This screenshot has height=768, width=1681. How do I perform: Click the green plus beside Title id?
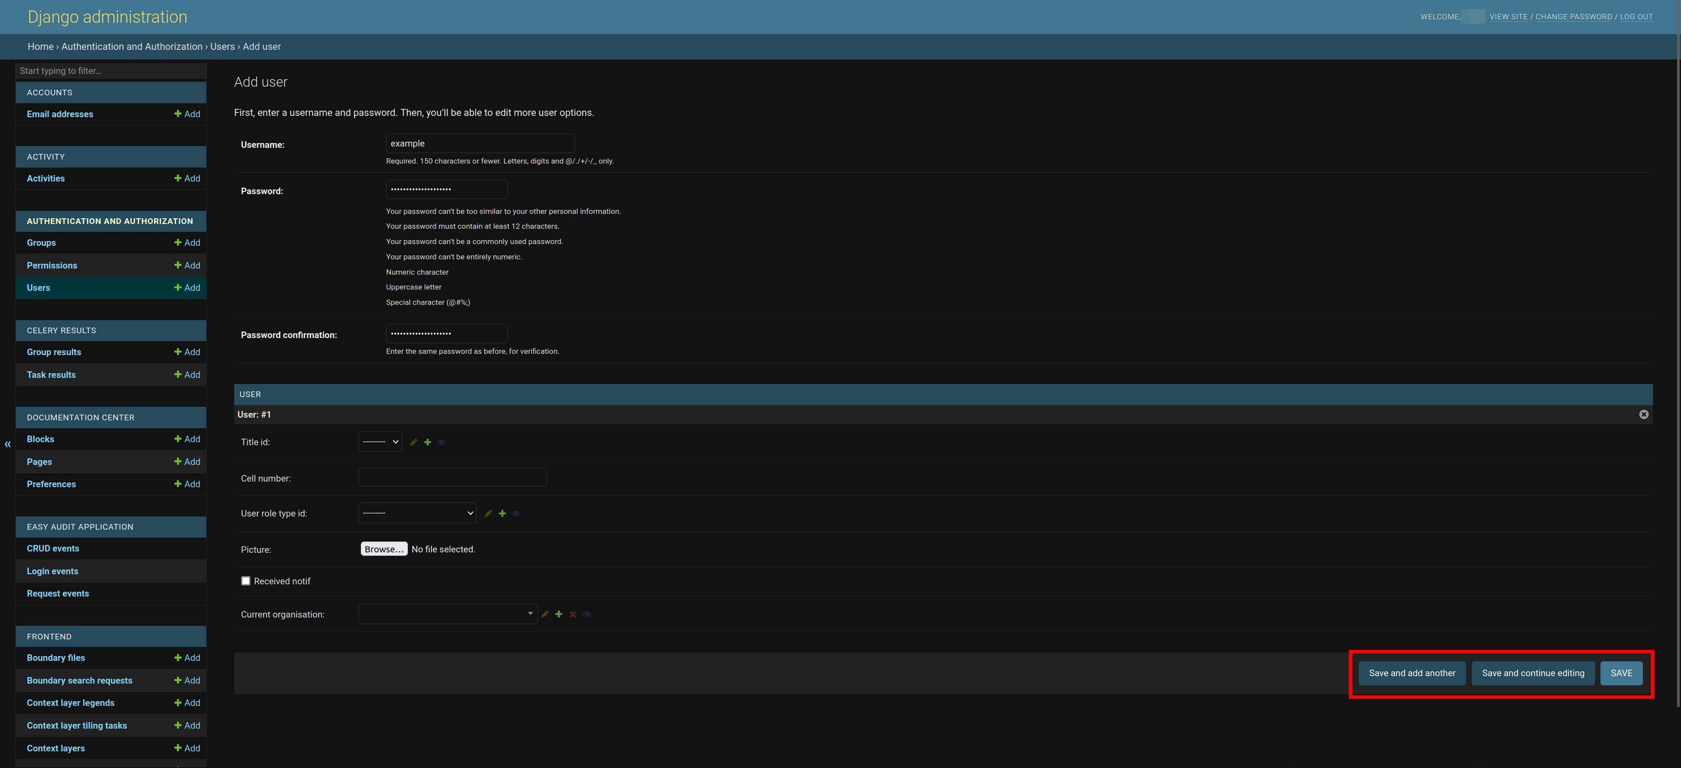tap(427, 442)
